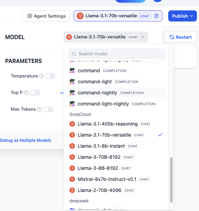Click the Cohere icon beside command-light

click(x=72, y=82)
